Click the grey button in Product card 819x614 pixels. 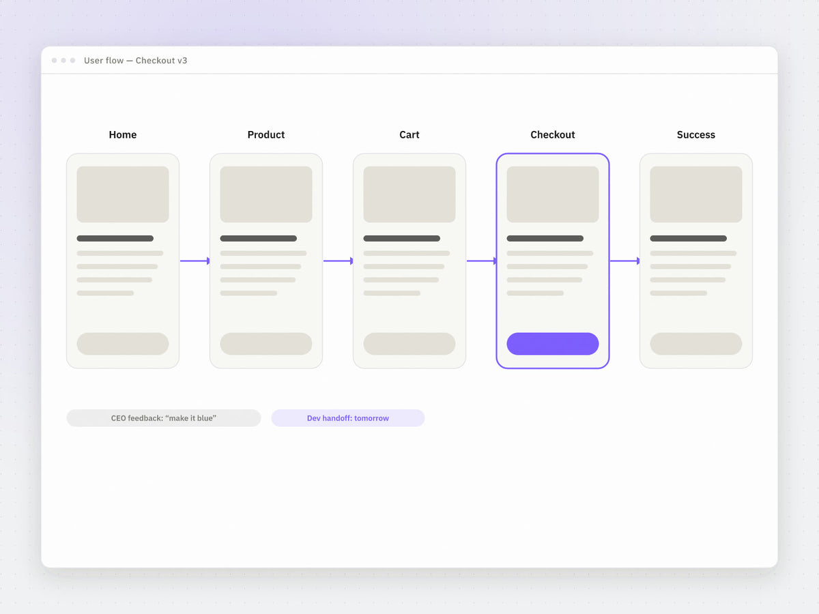266,344
